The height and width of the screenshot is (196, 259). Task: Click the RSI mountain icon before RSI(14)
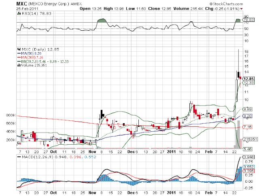[19, 13]
